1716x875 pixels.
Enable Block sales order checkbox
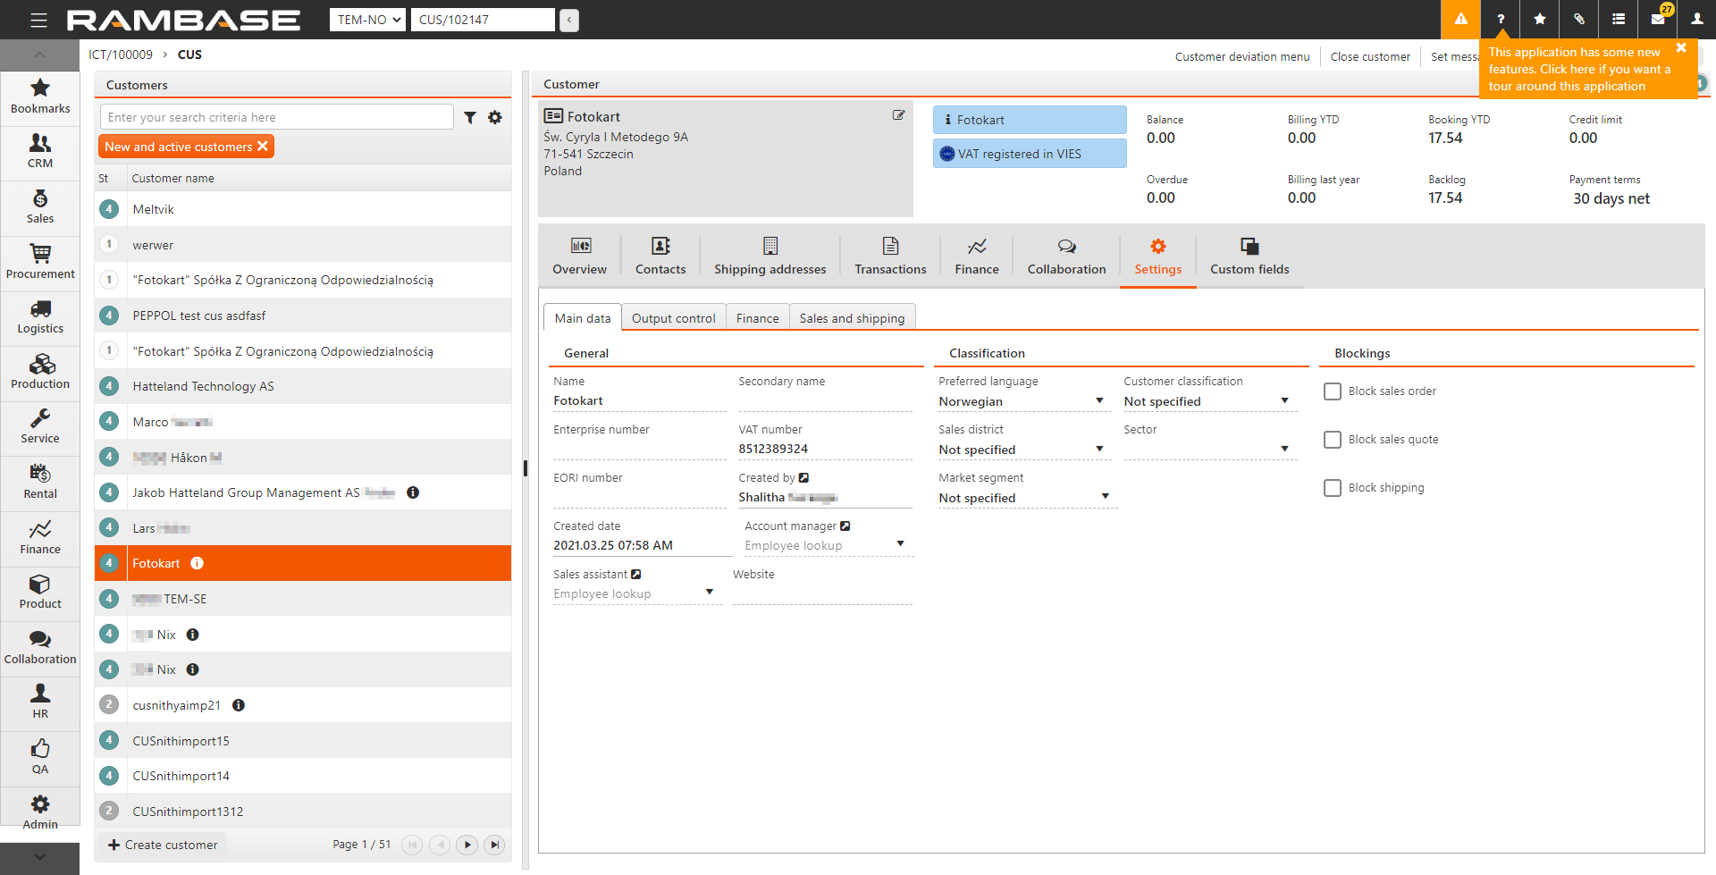click(x=1333, y=391)
